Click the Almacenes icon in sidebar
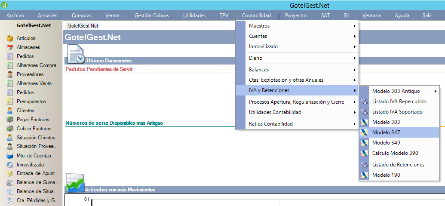The image size is (445, 206). (10, 47)
